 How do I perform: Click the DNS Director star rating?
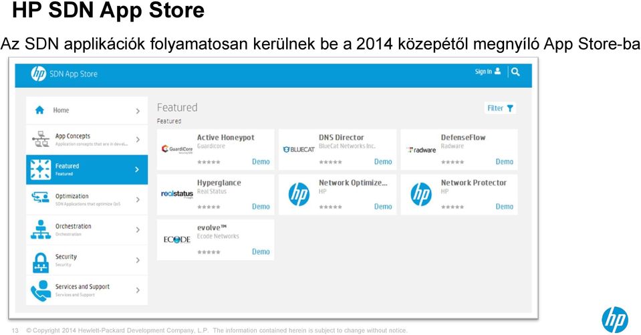coord(330,162)
